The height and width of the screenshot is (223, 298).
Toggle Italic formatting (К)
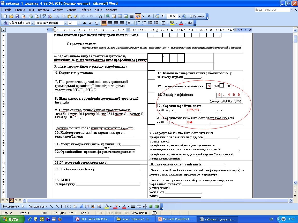(x=90, y=23)
